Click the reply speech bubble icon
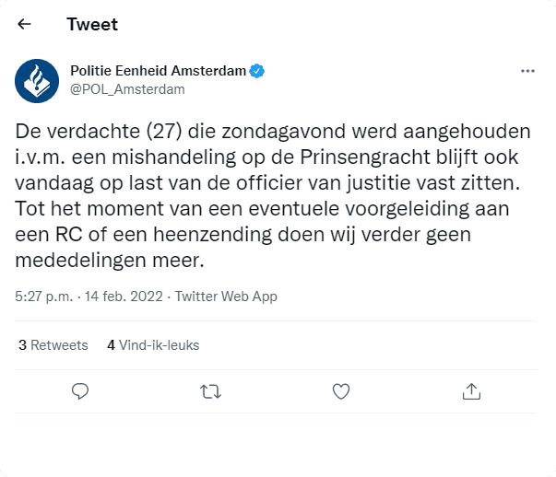Image resolution: width=556 pixels, height=477 pixels. pyautogui.click(x=80, y=391)
